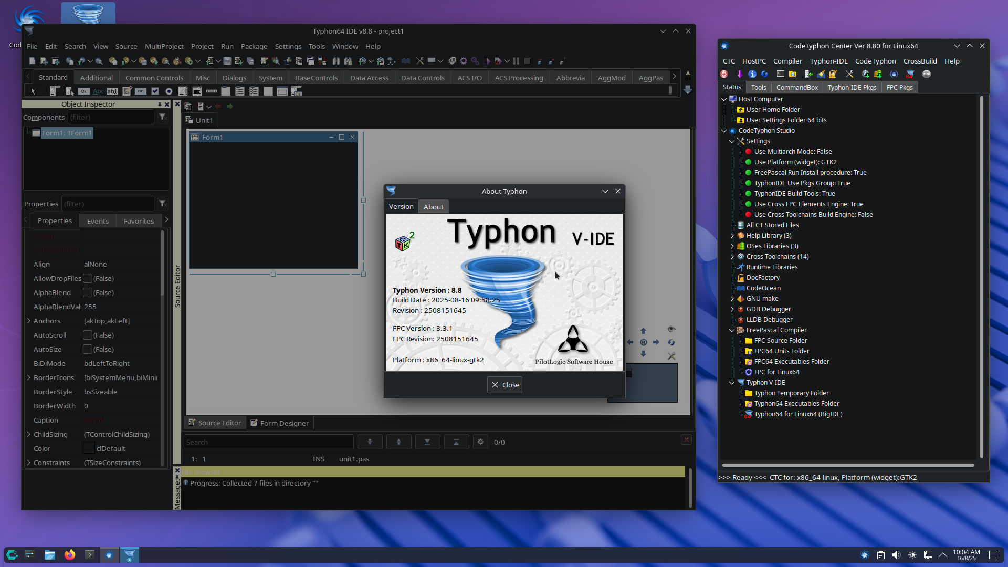Click the purple download arrow in CodeTyphon Center
1008x567 pixels.
point(740,74)
